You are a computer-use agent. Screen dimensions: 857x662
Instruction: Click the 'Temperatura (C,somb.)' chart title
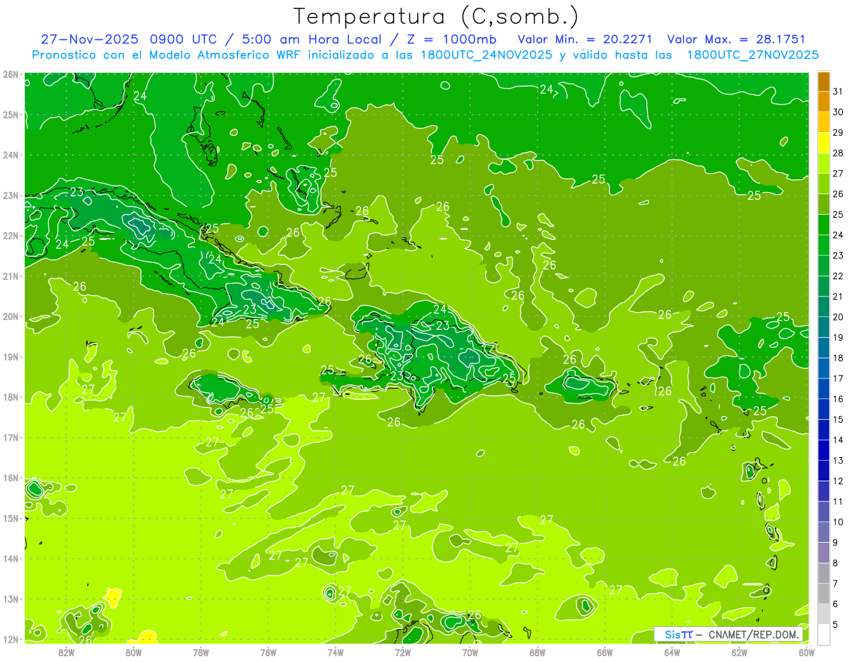click(436, 17)
